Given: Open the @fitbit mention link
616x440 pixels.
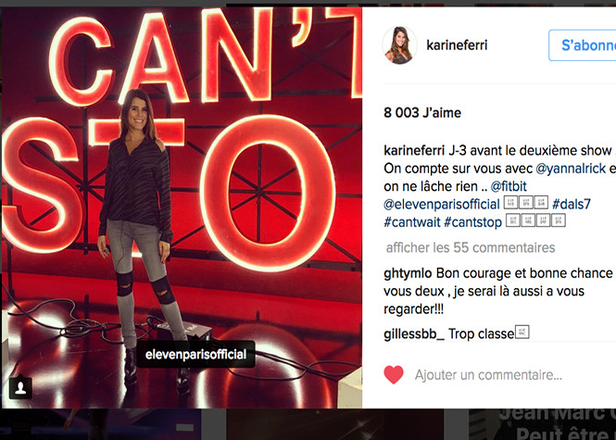Looking at the screenshot, I should (x=509, y=186).
